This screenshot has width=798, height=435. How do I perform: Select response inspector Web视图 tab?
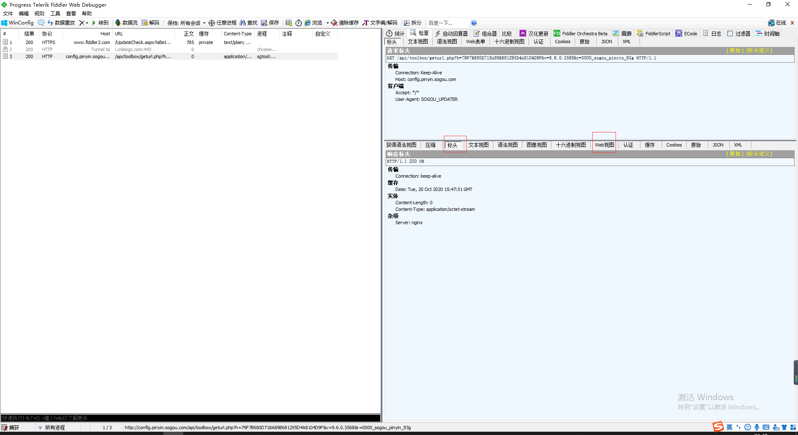click(604, 145)
